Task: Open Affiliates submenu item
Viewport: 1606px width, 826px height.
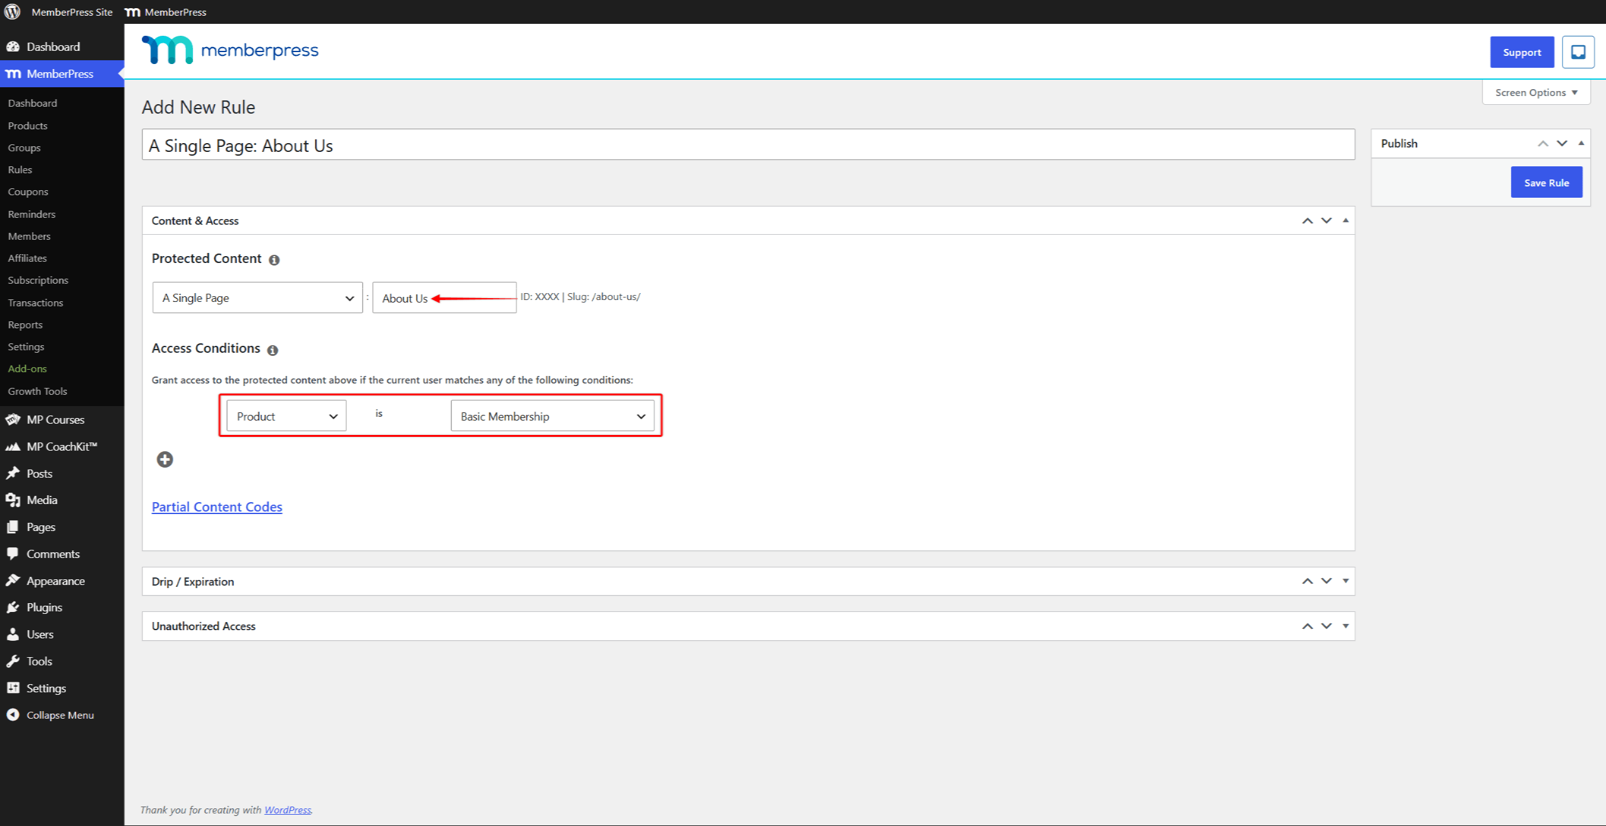Action: 28,258
